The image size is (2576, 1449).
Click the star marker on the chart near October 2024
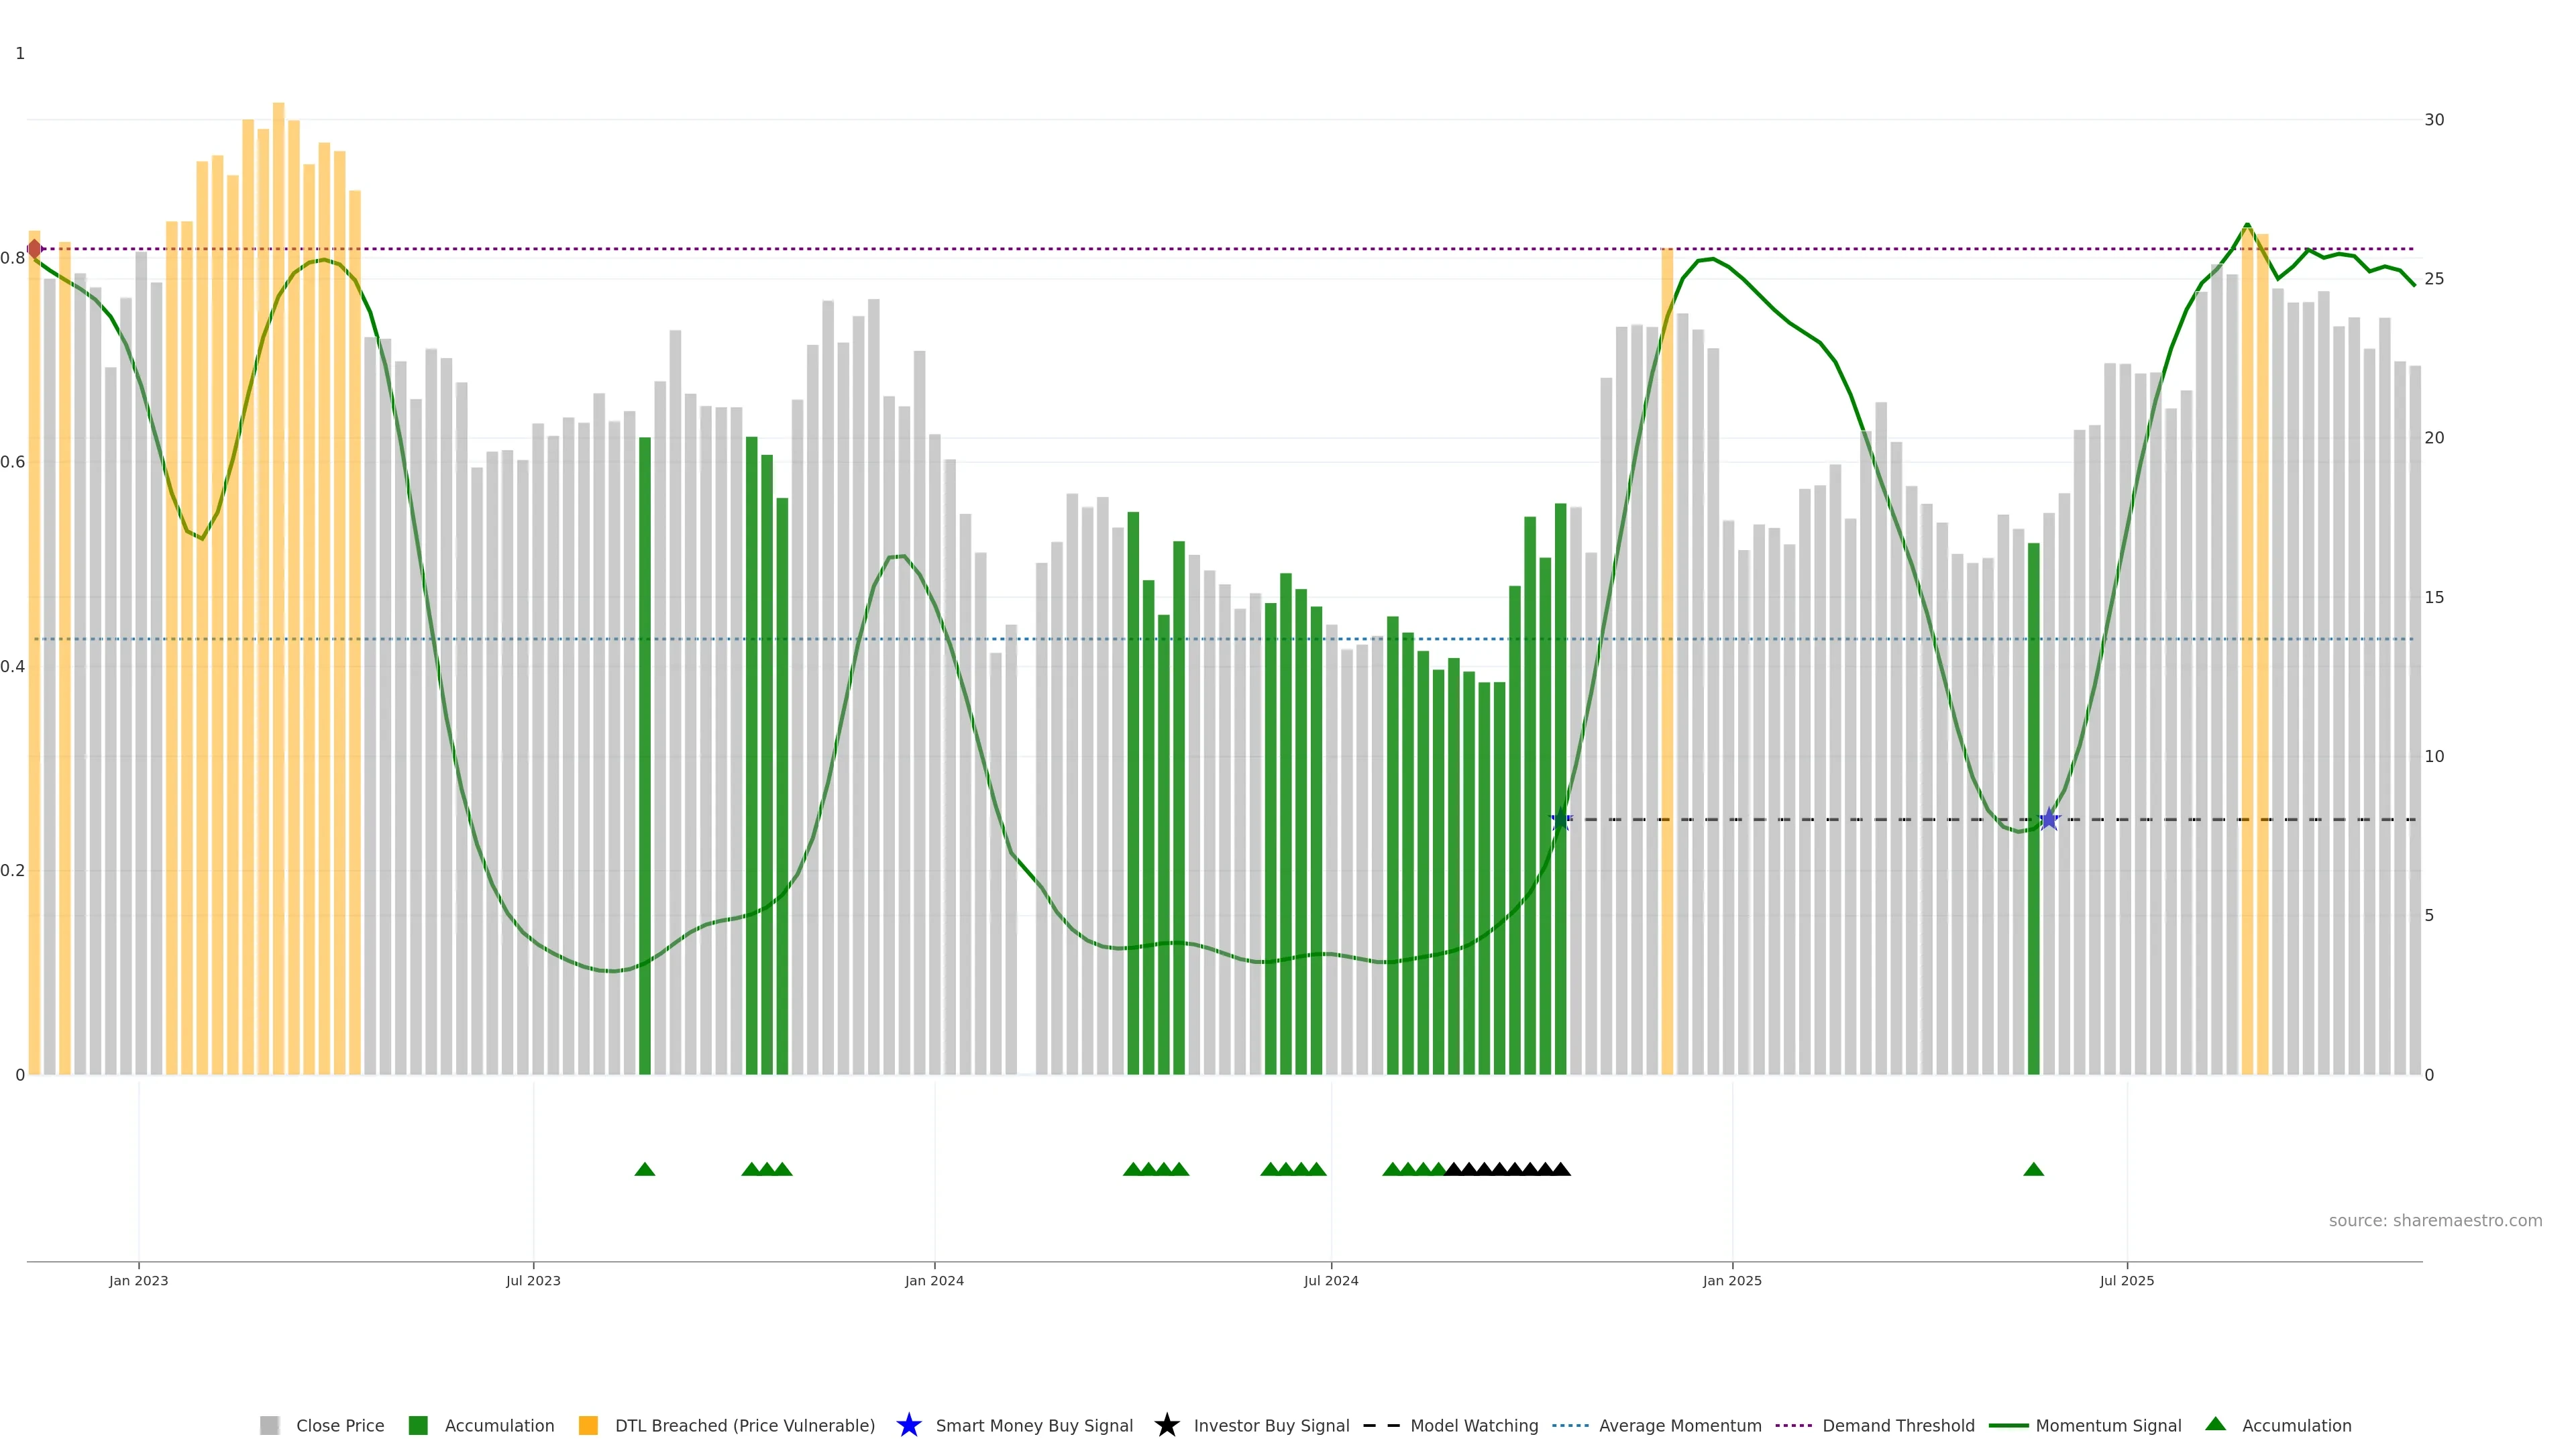click(x=1561, y=819)
